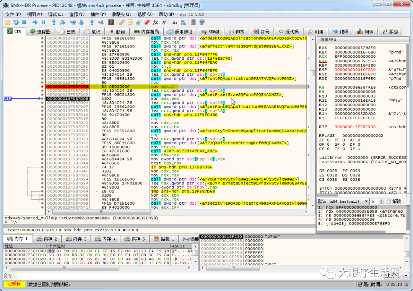Open the 流程图 tab
413x291 pixels.
[x=41, y=32]
